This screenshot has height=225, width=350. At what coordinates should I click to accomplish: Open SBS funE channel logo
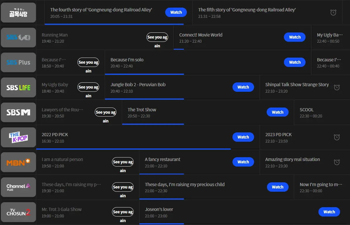[x=18, y=37]
